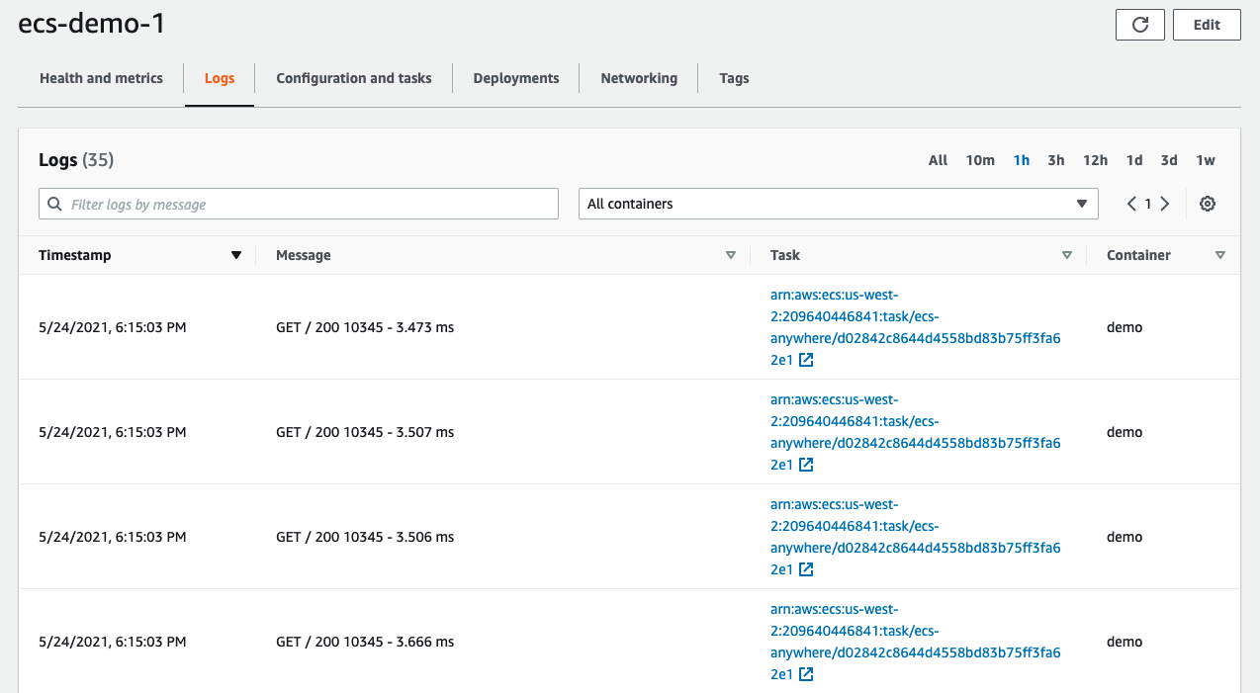Open external link icon for 3.507 ms row task
Image resolution: width=1260 pixels, height=693 pixels.
[806, 465]
